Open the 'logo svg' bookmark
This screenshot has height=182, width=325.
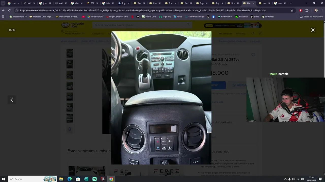click(x=165, y=17)
